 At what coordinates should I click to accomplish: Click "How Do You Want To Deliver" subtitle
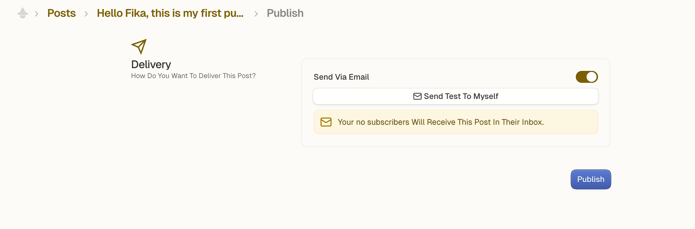[193, 76]
